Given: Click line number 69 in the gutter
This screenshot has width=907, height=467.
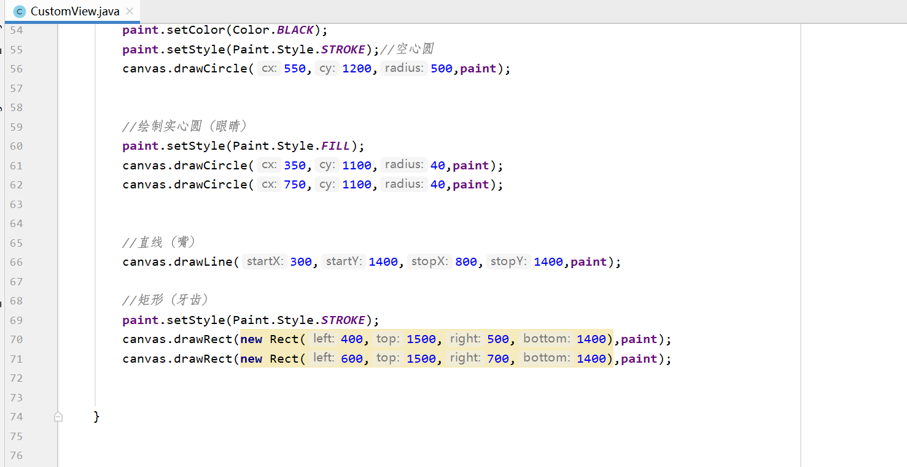Looking at the screenshot, I should click(16, 320).
